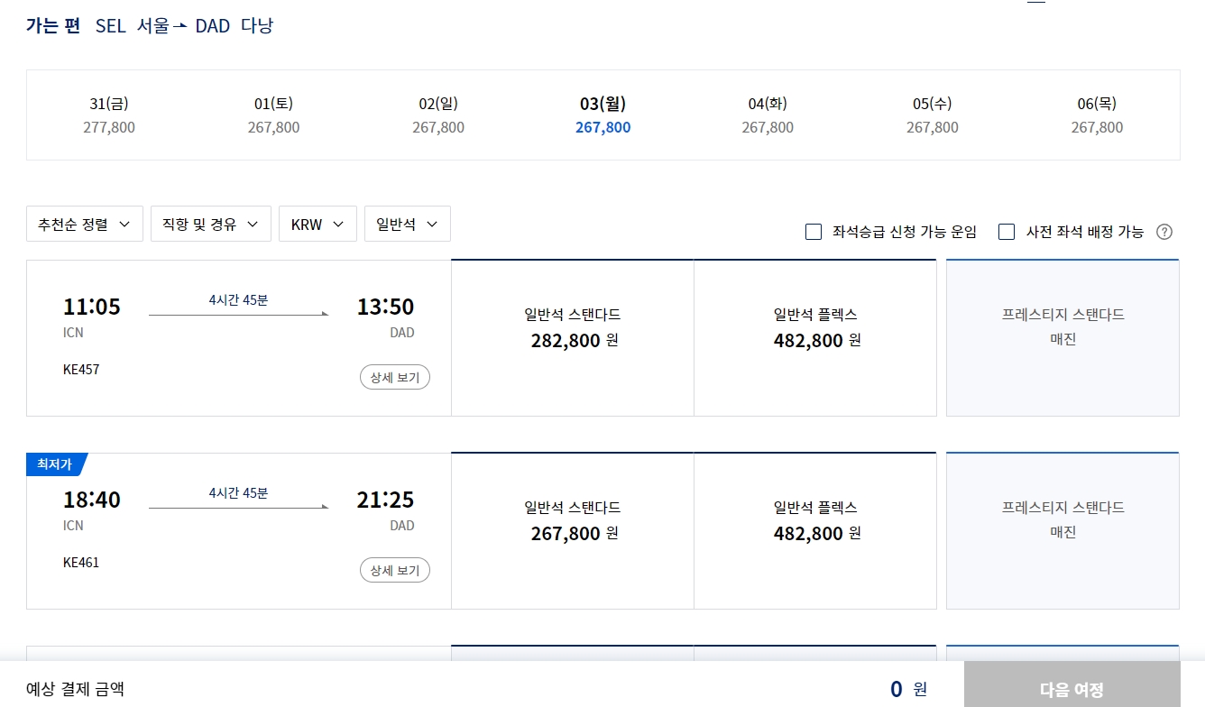The width and height of the screenshot is (1205, 707).
Task: Toggle the seat upgrade fare filter off
Action: click(813, 231)
